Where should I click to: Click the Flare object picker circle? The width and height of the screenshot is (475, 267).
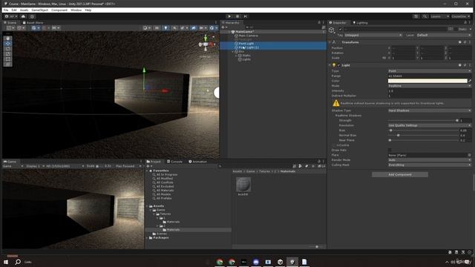pos(470,155)
